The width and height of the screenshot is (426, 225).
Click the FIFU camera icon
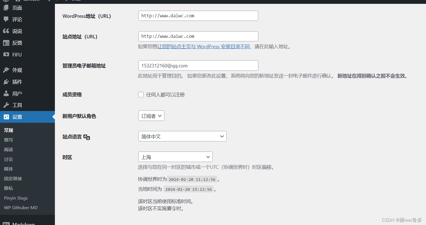coord(6,54)
